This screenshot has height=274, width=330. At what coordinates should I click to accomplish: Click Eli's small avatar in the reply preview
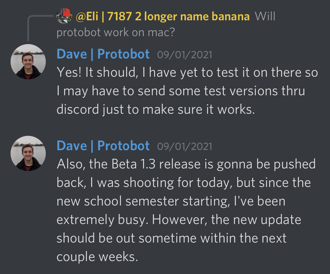coord(64,16)
